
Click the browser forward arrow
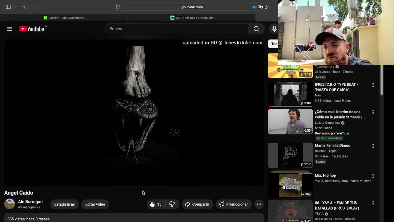point(34,7)
